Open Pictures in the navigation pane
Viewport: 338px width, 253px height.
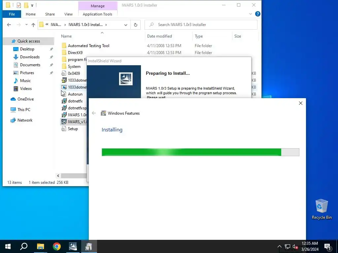[27, 73]
